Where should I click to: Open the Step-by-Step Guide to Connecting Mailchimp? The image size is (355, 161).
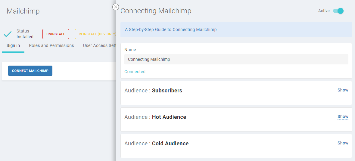pyautogui.click(x=171, y=29)
